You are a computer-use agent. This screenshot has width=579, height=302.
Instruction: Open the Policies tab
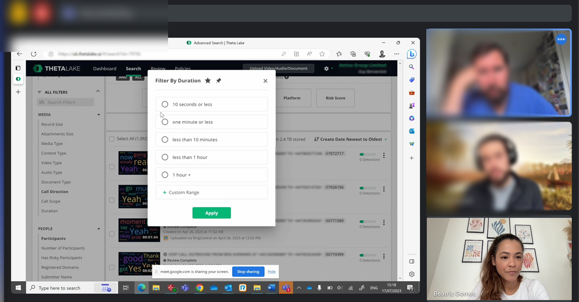tap(183, 68)
